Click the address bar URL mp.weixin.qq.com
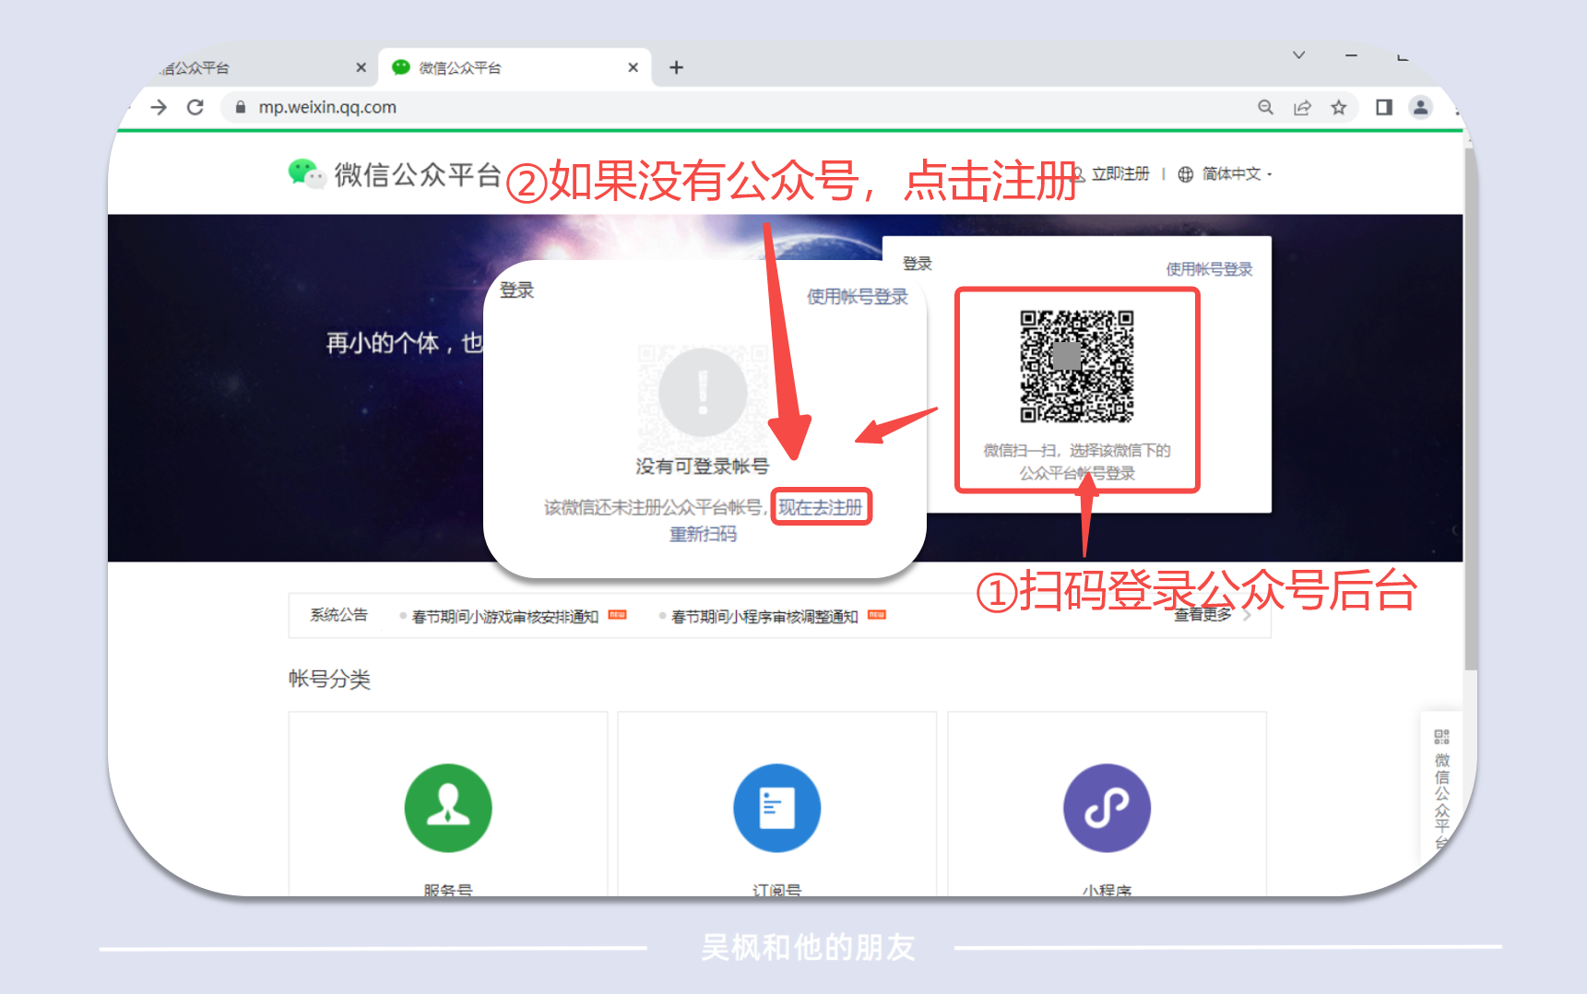 [327, 107]
